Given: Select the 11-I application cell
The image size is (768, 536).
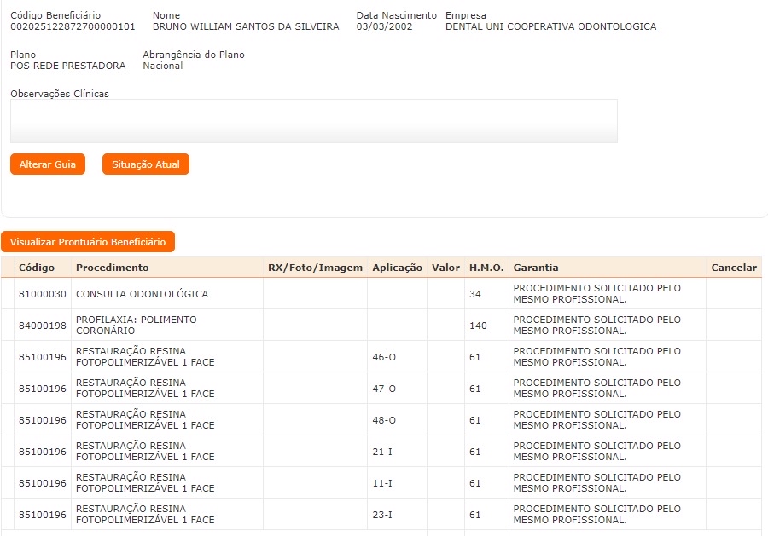Looking at the screenshot, I should 382,483.
